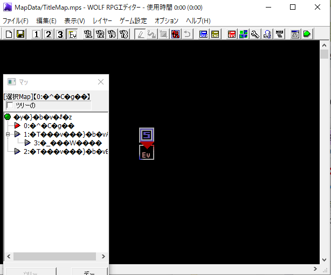Screen dimensions: 331x275
Task: Minimize the WOLF RPG Editor window
Action: (x=268, y=7)
